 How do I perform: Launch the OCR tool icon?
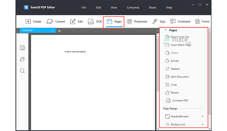(91, 21)
